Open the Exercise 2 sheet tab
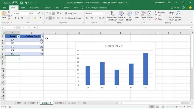The image size is (194, 109). (x=59, y=103)
